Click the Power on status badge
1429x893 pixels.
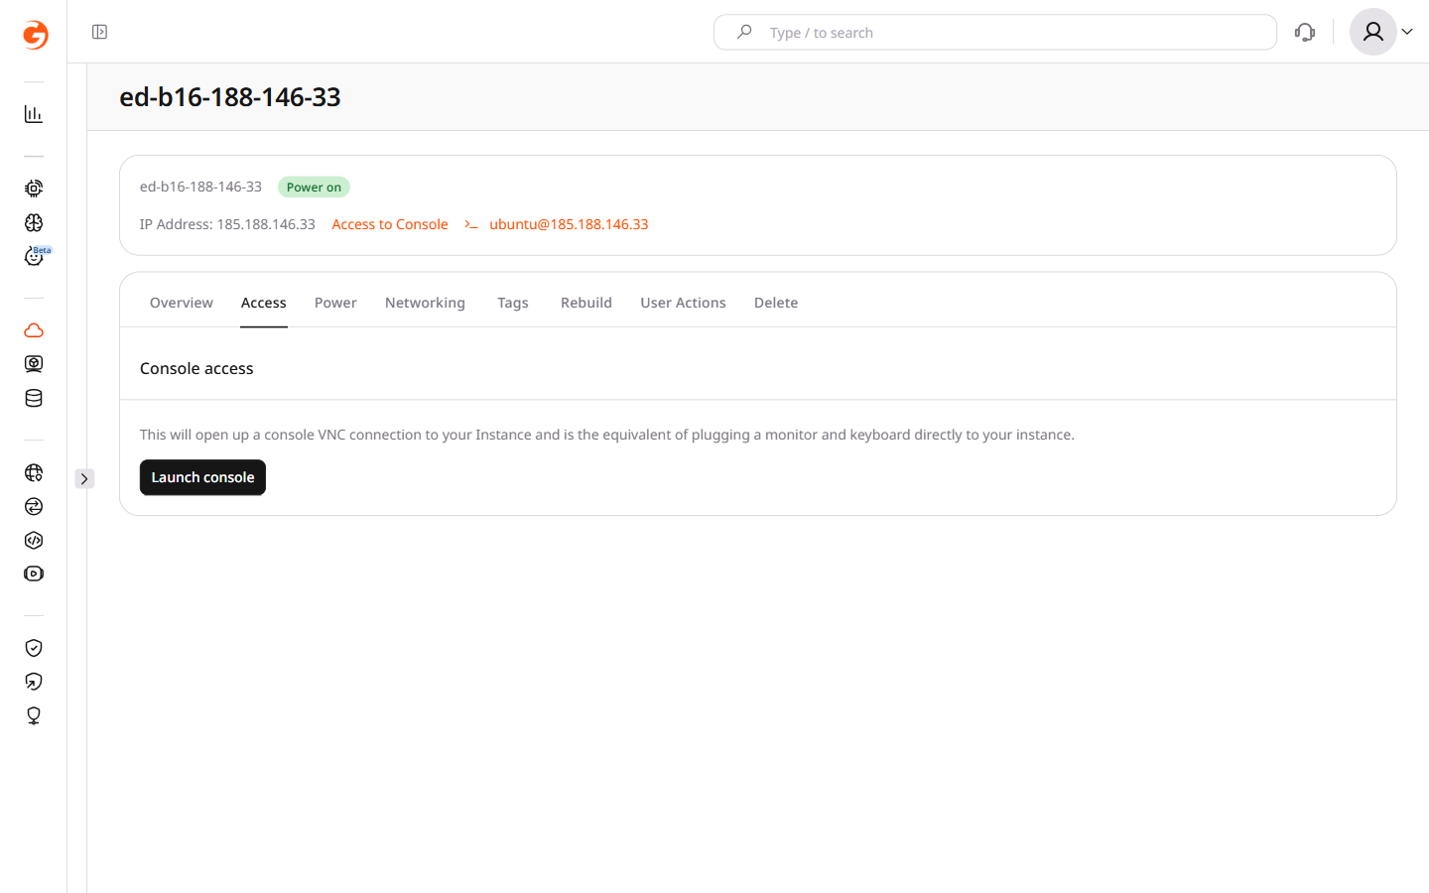(x=314, y=187)
